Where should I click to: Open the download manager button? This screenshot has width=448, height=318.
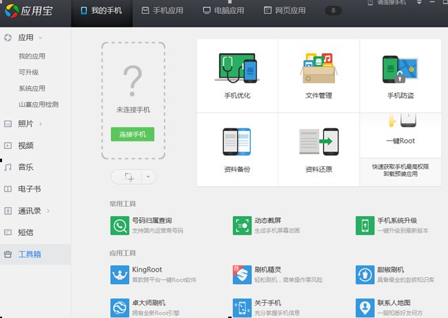pyautogui.click(x=334, y=11)
